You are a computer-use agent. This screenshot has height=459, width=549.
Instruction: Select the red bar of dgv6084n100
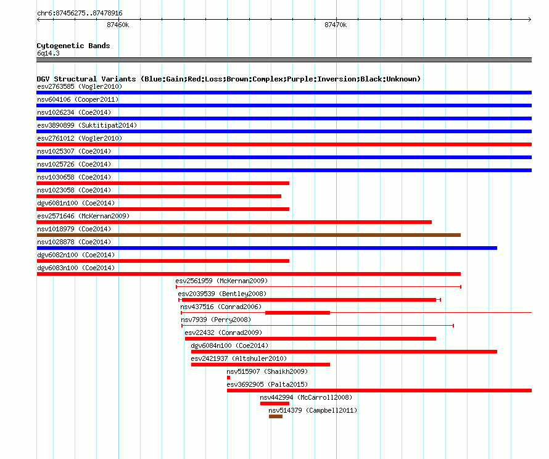point(344,352)
